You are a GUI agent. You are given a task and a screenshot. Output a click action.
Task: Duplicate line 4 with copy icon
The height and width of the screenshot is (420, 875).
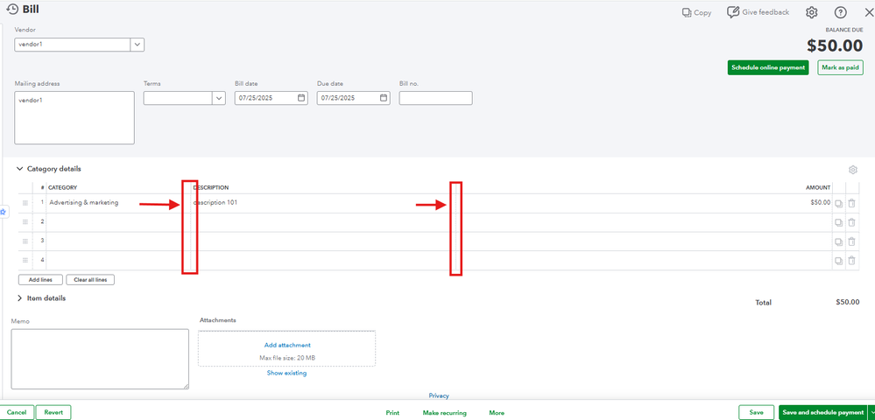pyautogui.click(x=839, y=261)
